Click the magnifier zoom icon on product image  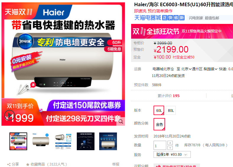[x=121, y=122]
